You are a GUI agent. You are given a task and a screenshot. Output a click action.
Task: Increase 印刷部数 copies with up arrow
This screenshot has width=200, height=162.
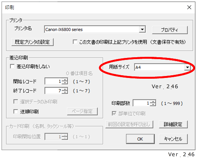click(x=153, y=101)
